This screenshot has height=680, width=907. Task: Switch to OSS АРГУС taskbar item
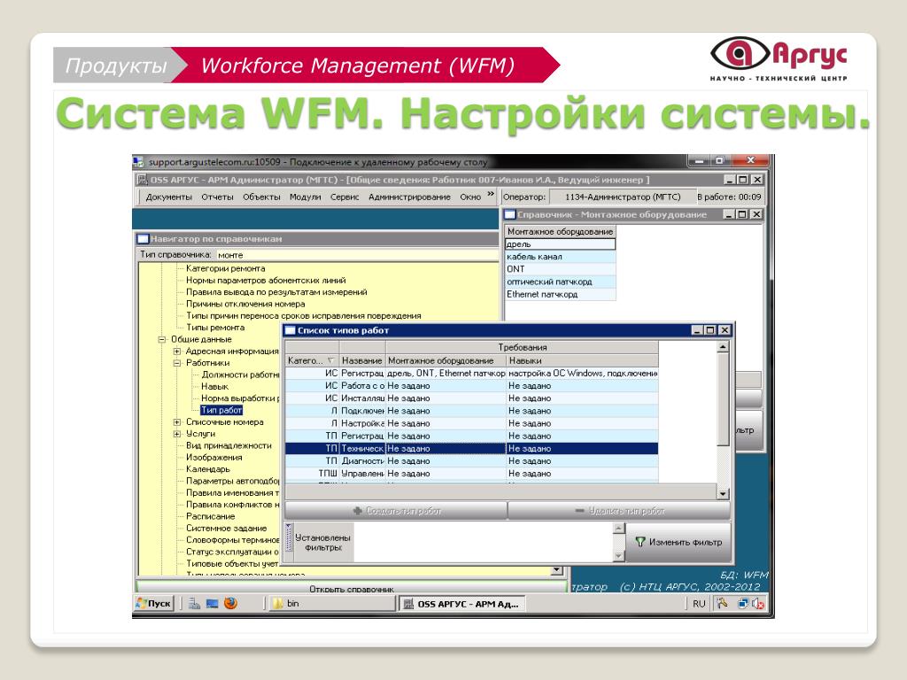click(x=462, y=604)
